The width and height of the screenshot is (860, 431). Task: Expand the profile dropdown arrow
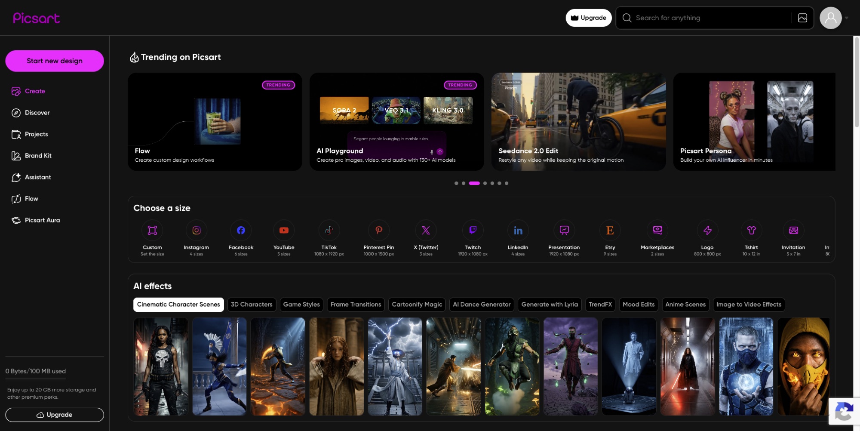847,18
